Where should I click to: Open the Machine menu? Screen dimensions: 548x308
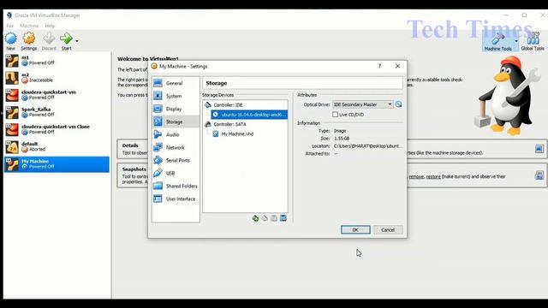tap(29, 26)
